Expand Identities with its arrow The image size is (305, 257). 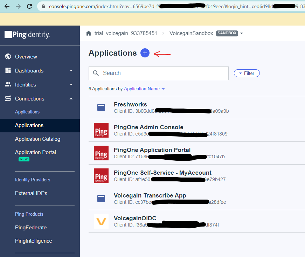(71, 84)
